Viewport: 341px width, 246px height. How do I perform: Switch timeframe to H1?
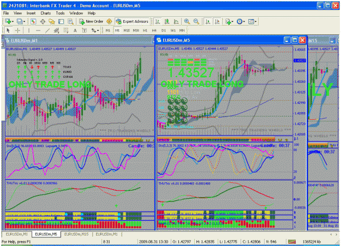[145, 30]
